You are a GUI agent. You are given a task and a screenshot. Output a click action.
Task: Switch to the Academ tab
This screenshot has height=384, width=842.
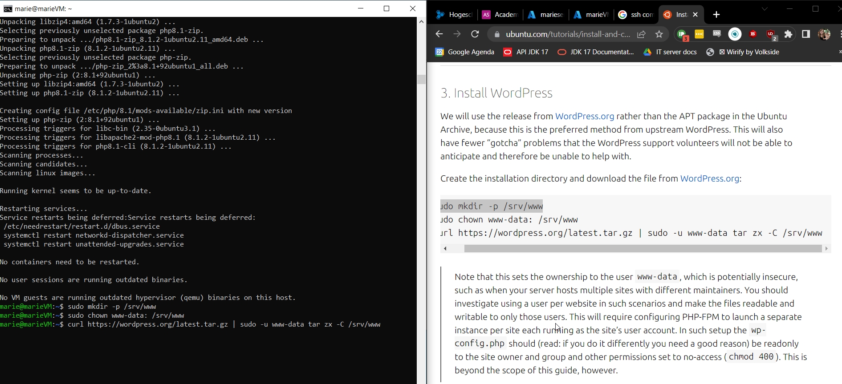500,15
